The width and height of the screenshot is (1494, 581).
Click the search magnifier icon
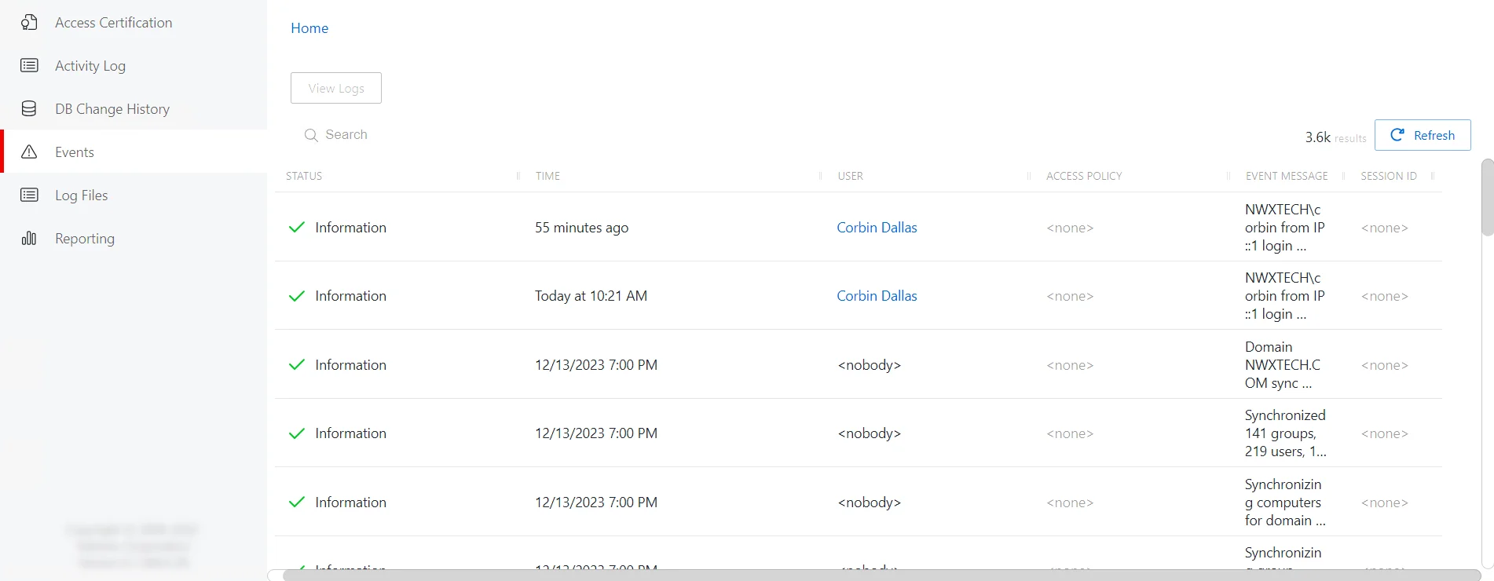[311, 135]
